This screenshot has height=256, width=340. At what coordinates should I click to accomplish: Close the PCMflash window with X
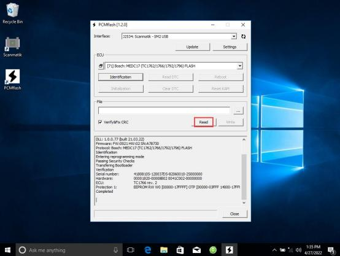[243, 25]
